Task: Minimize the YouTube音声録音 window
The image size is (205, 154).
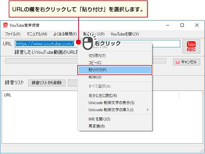Action: (168, 25)
